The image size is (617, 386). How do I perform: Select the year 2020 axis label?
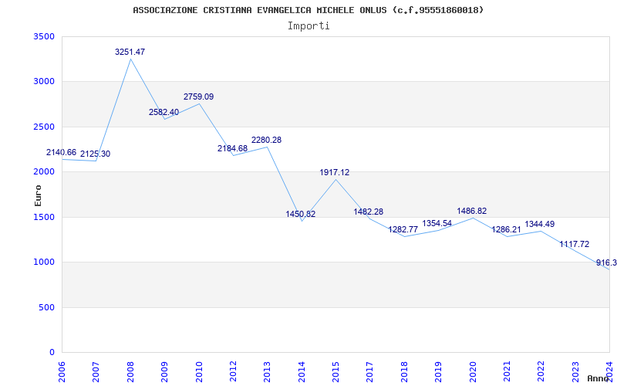pos(472,371)
